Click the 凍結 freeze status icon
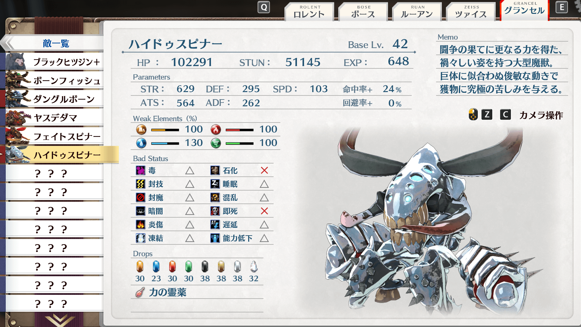The image size is (581, 327). [x=141, y=238]
